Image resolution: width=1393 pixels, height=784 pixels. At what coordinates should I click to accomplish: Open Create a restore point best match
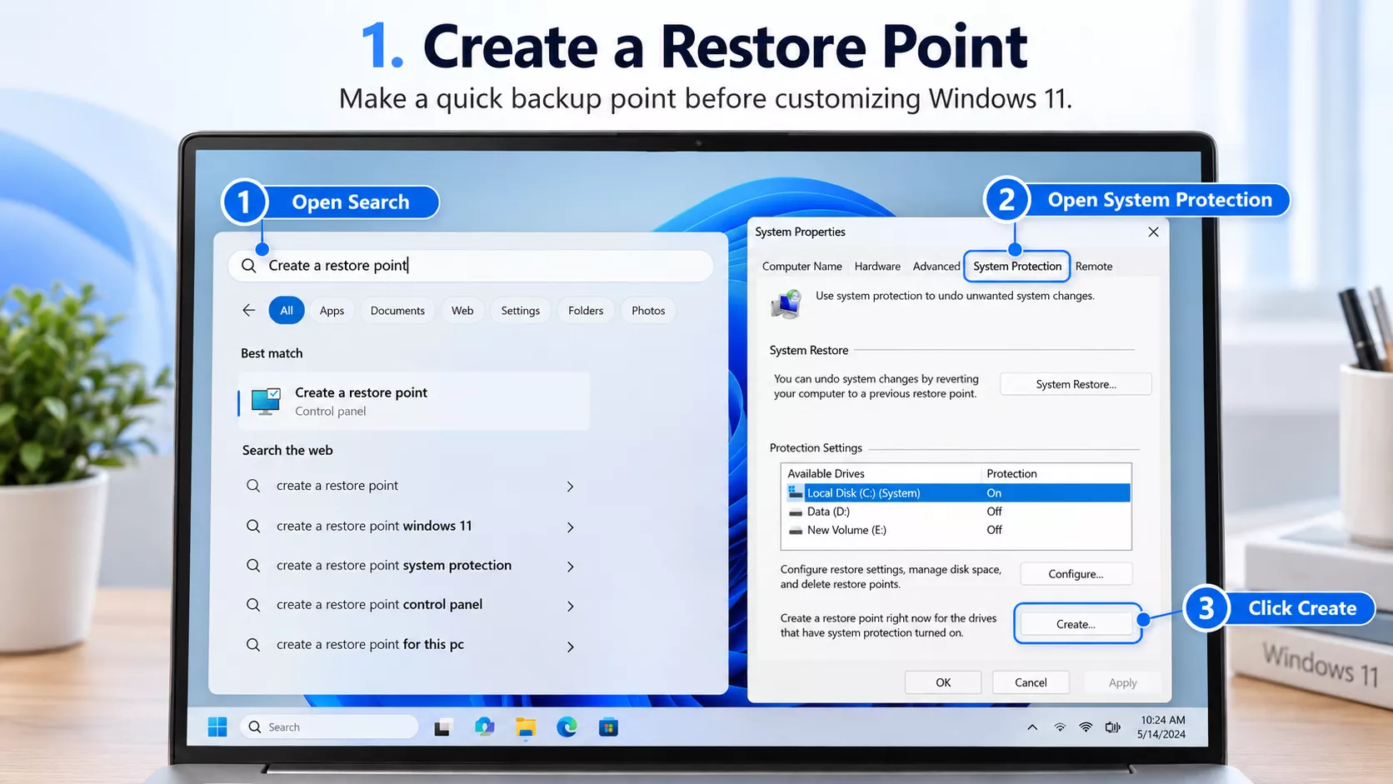pyautogui.click(x=414, y=401)
